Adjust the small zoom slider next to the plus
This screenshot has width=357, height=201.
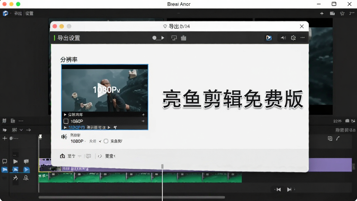click(x=14, y=138)
